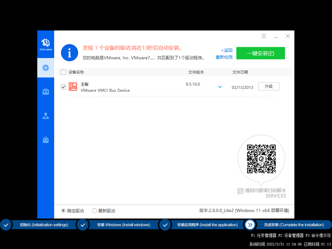Viewport: 332px width, 249px height.
Task: Select the 最新驱动 radio button
Action: 94,211
